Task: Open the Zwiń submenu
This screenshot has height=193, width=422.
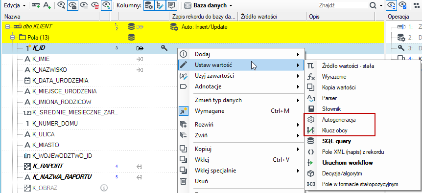Action: 240,135
